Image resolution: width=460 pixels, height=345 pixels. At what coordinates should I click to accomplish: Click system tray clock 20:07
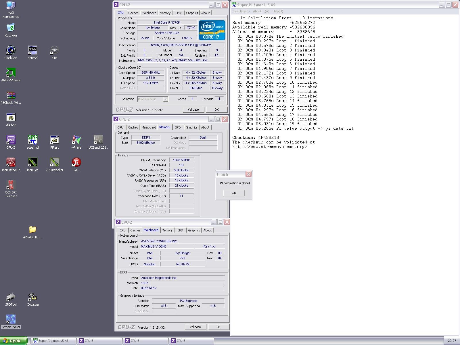(452, 341)
